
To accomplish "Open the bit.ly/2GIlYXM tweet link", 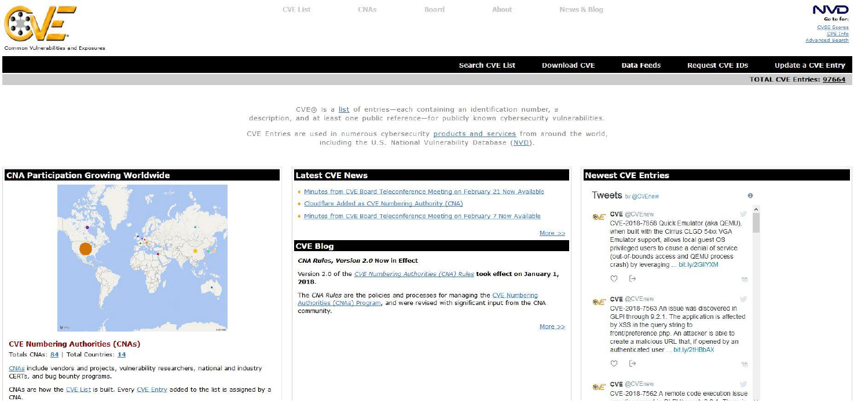I will click(x=698, y=264).
